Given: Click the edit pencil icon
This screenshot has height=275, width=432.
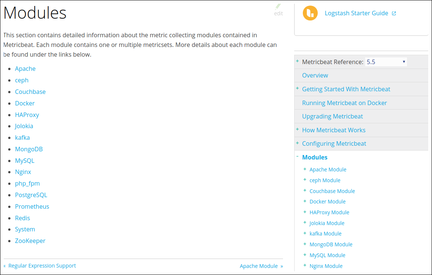Looking at the screenshot, I should tap(278, 7).
